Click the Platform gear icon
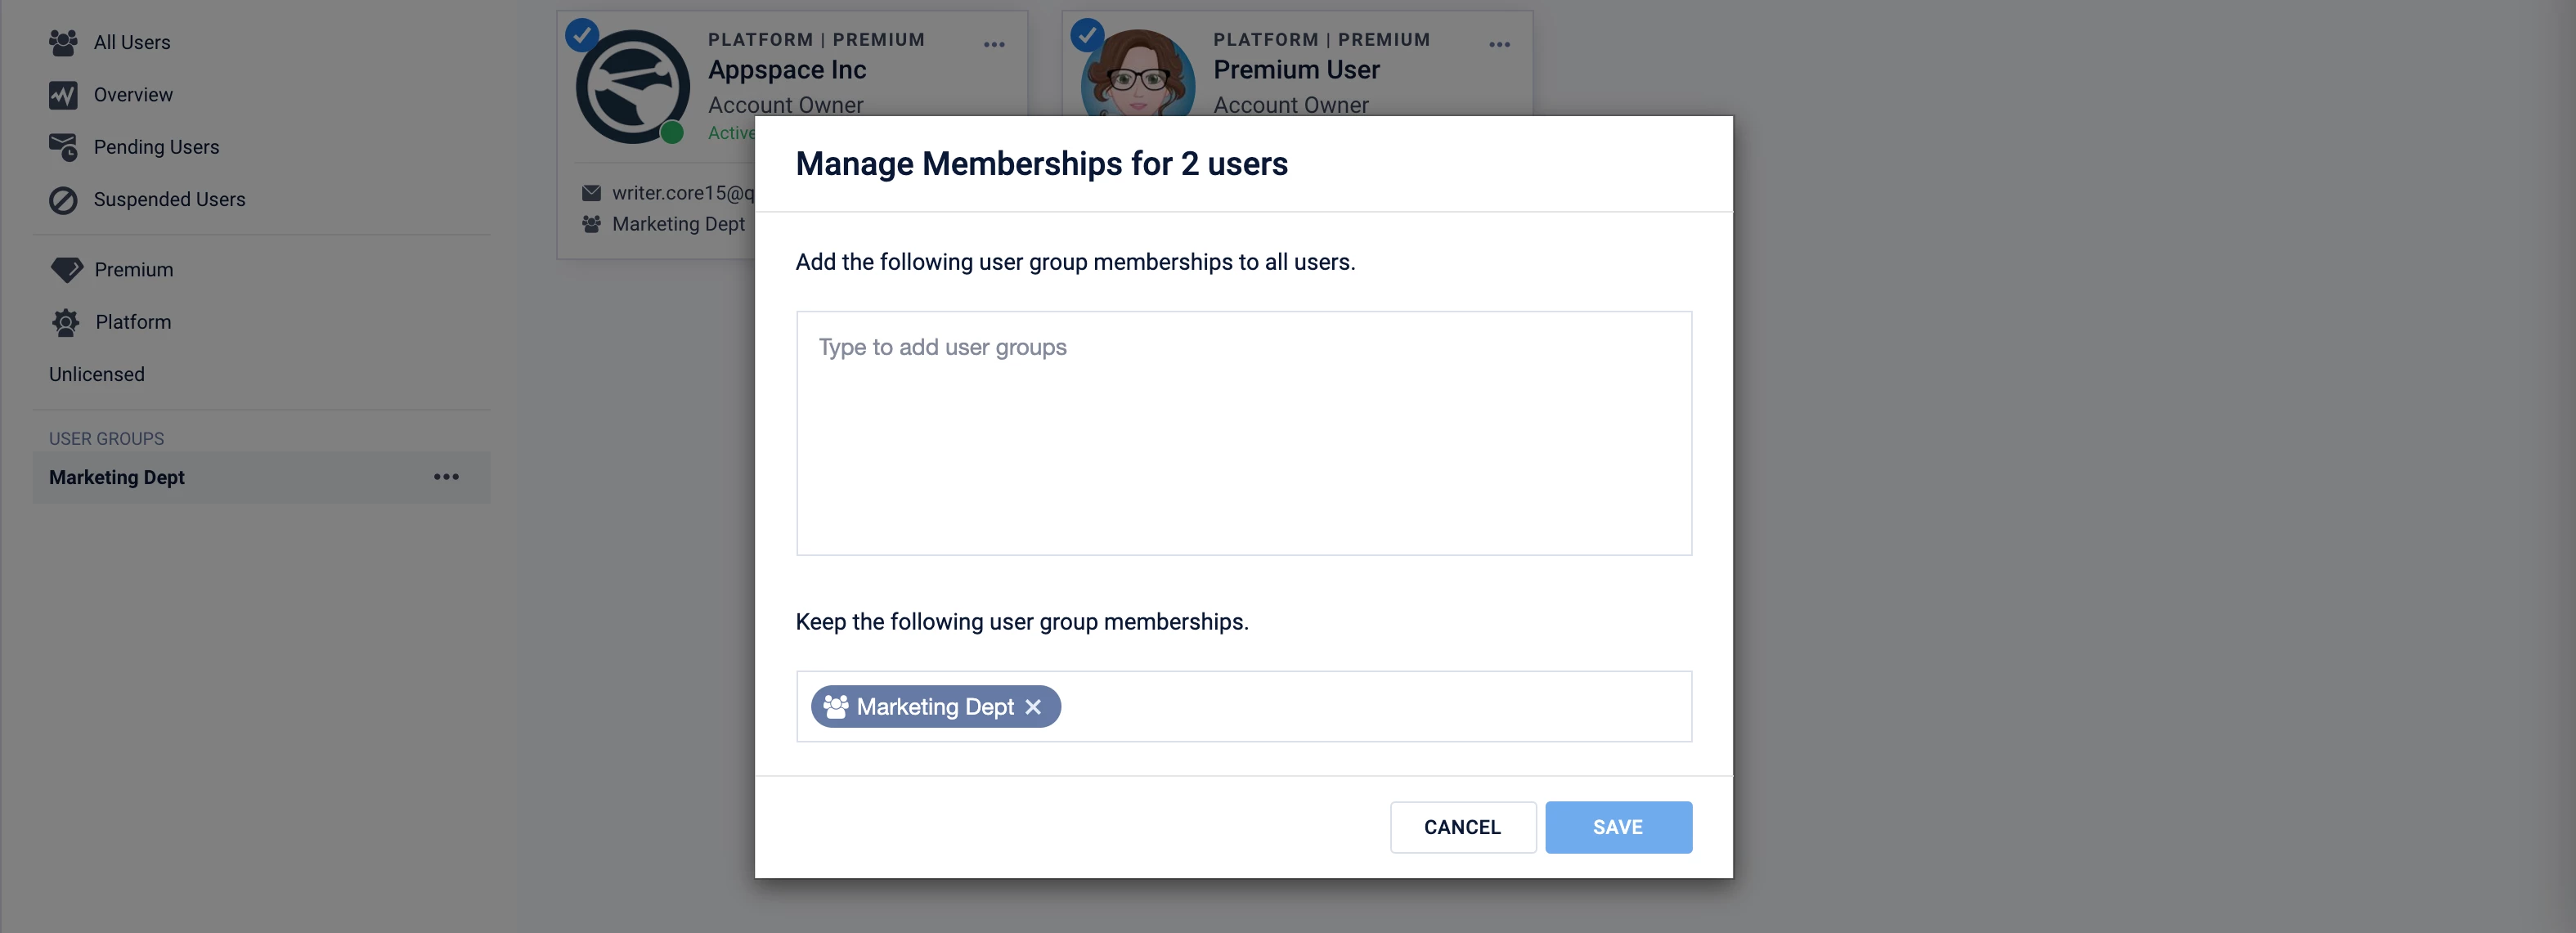Viewport: 2576px width, 933px height. click(66, 322)
